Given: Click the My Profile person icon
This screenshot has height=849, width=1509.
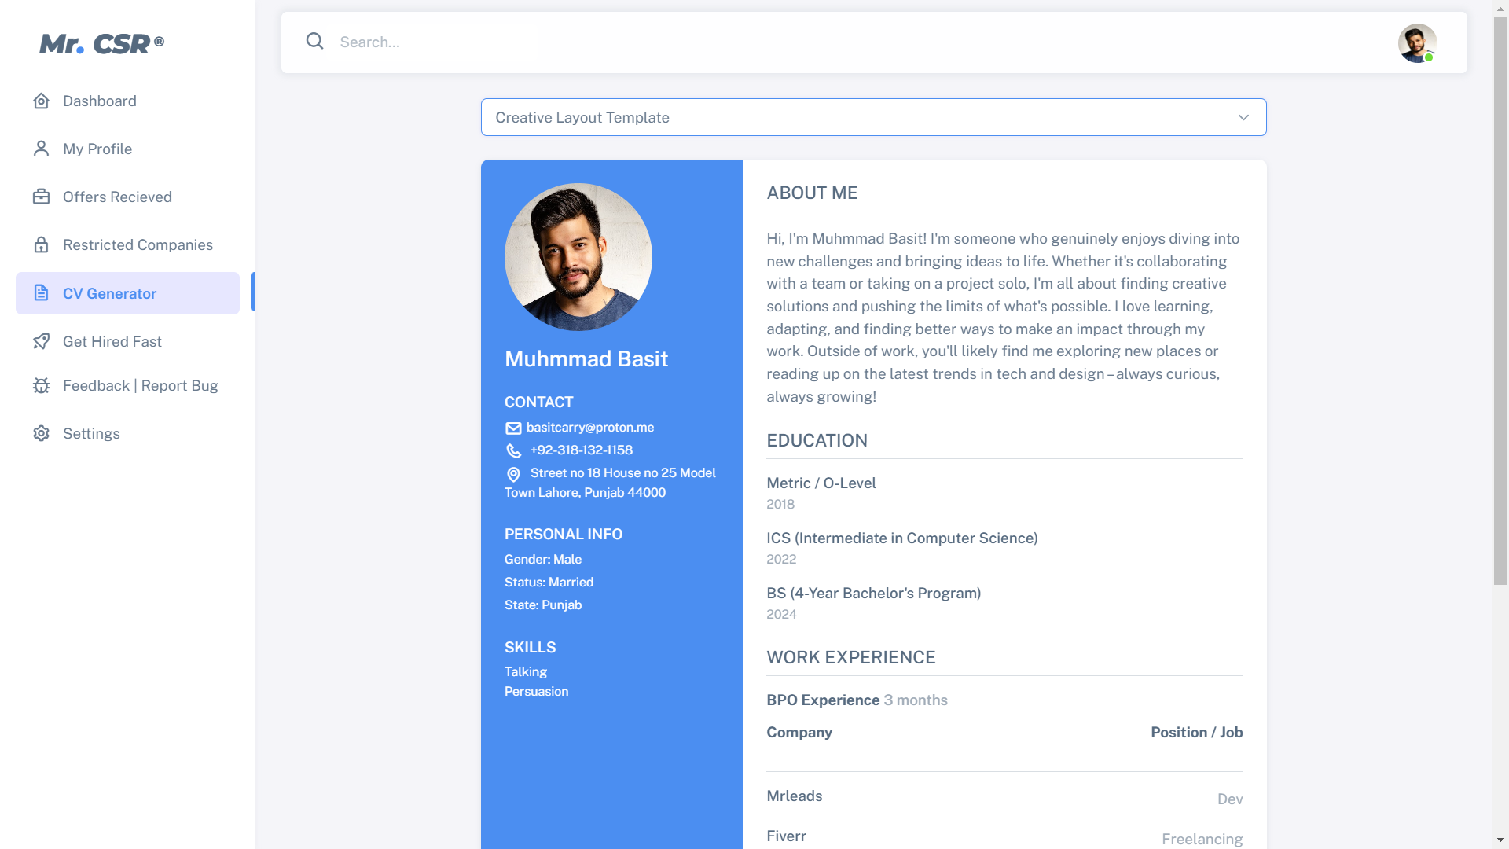Looking at the screenshot, I should tap(41, 149).
